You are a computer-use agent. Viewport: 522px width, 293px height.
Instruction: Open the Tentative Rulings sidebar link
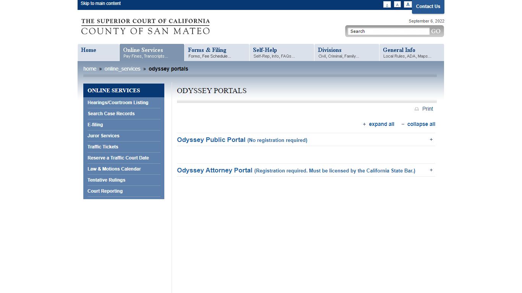106,180
